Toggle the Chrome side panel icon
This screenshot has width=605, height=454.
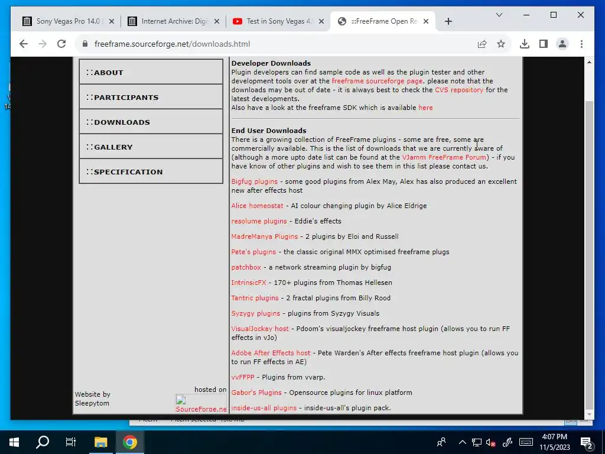544,44
